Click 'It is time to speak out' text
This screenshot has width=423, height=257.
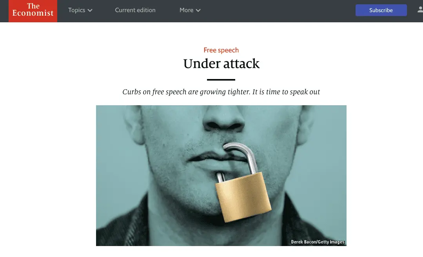click(286, 92)
